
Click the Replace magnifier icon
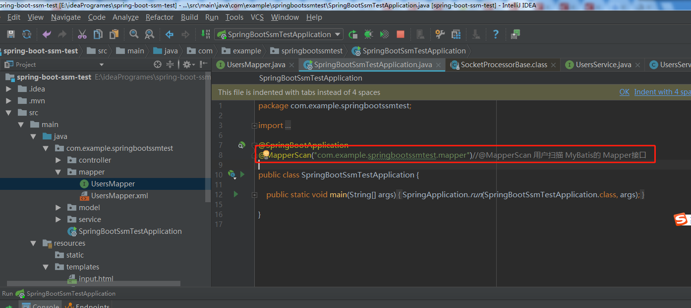[149, 34]
